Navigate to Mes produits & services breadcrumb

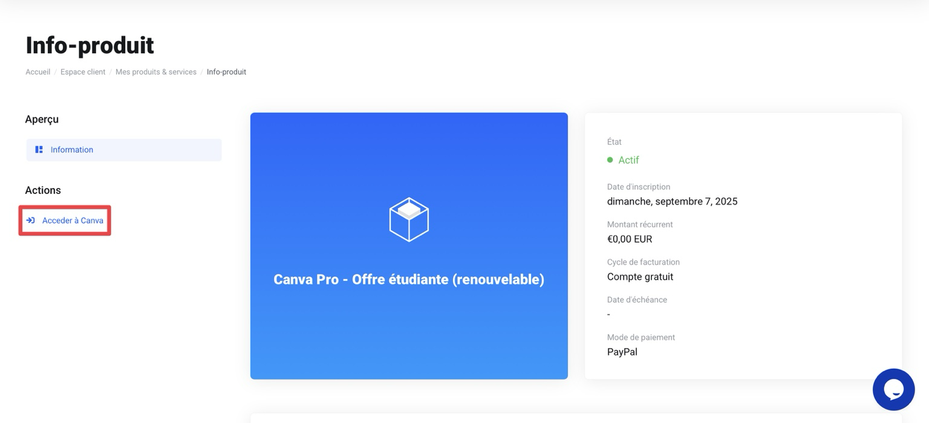pyautogui.click(x=156, y=72)
